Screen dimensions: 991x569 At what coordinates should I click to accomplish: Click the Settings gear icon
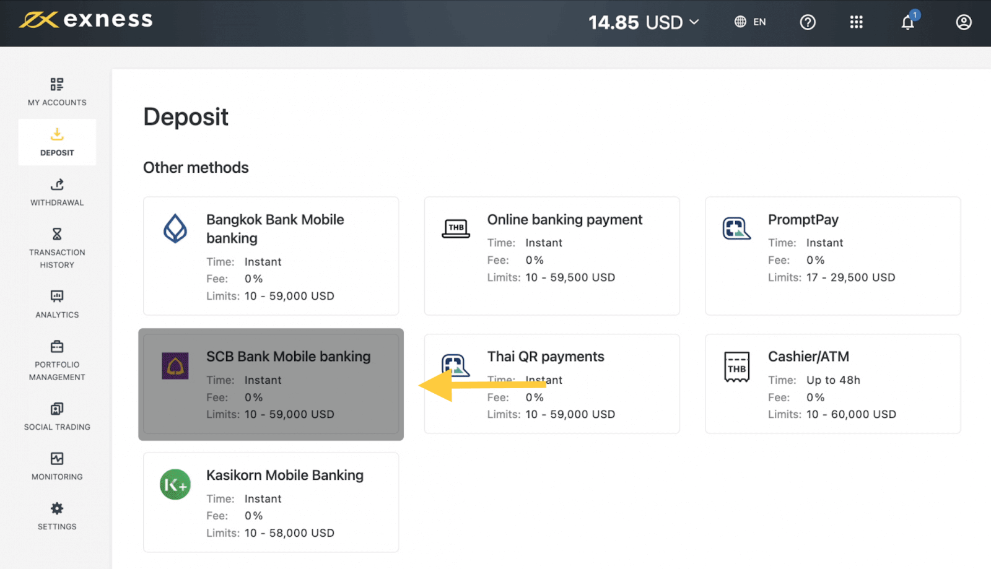(x=57, y=508)
